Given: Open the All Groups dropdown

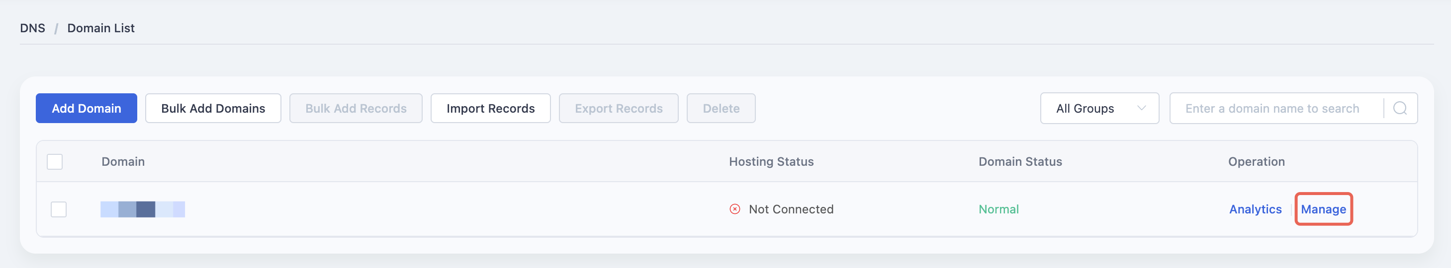Looking at the screenshot, I should coord(1099,108).
